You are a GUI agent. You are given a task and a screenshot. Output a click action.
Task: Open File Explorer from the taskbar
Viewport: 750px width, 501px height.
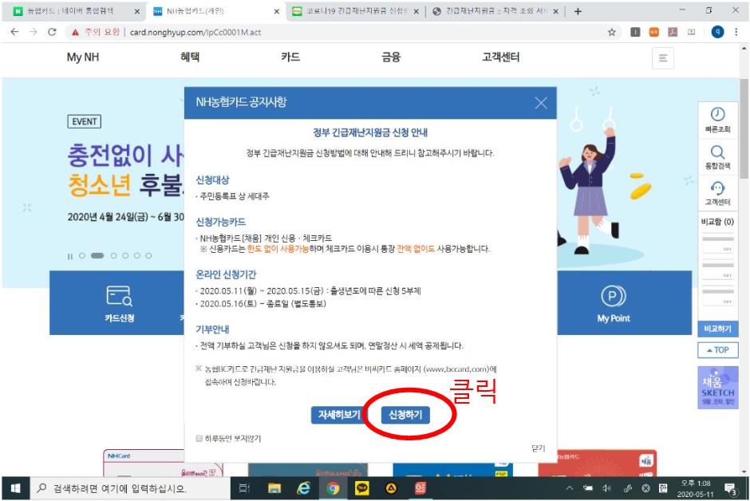[x=274, y=488]
